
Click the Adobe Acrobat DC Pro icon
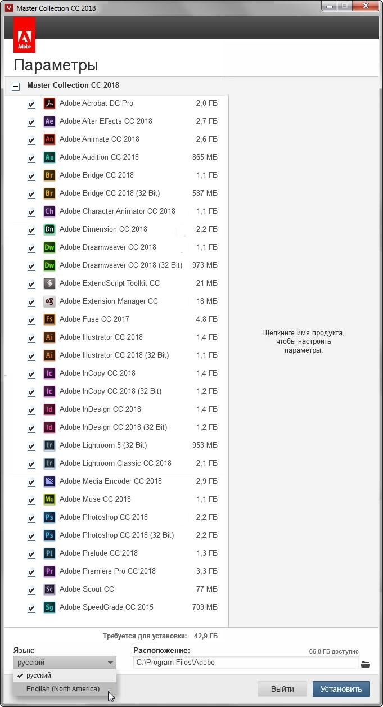49,103
